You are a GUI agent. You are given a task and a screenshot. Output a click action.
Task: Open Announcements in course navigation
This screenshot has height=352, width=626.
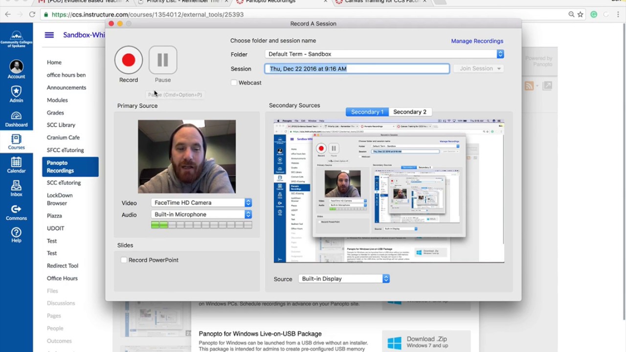[x=67, y=88]
